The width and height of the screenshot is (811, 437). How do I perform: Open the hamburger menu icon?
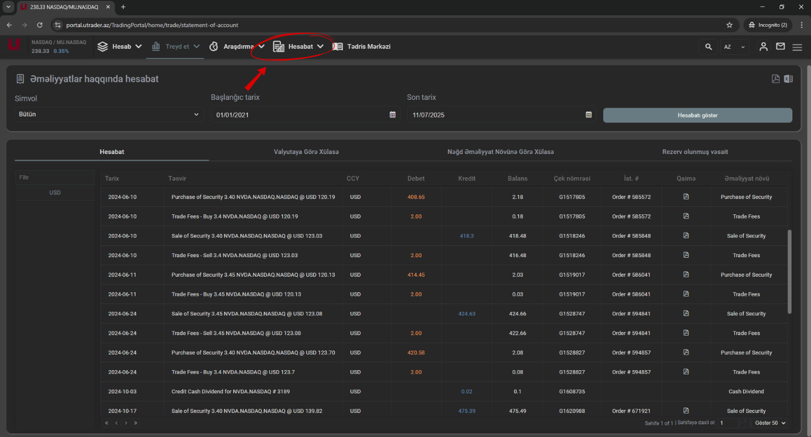(797, 47)
